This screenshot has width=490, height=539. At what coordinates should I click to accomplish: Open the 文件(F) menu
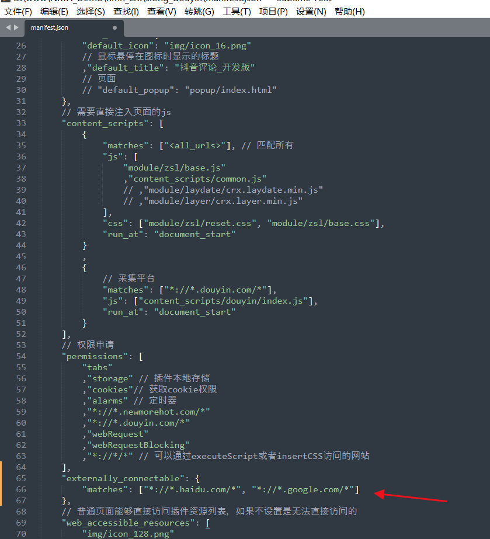(x=18, y=12)
